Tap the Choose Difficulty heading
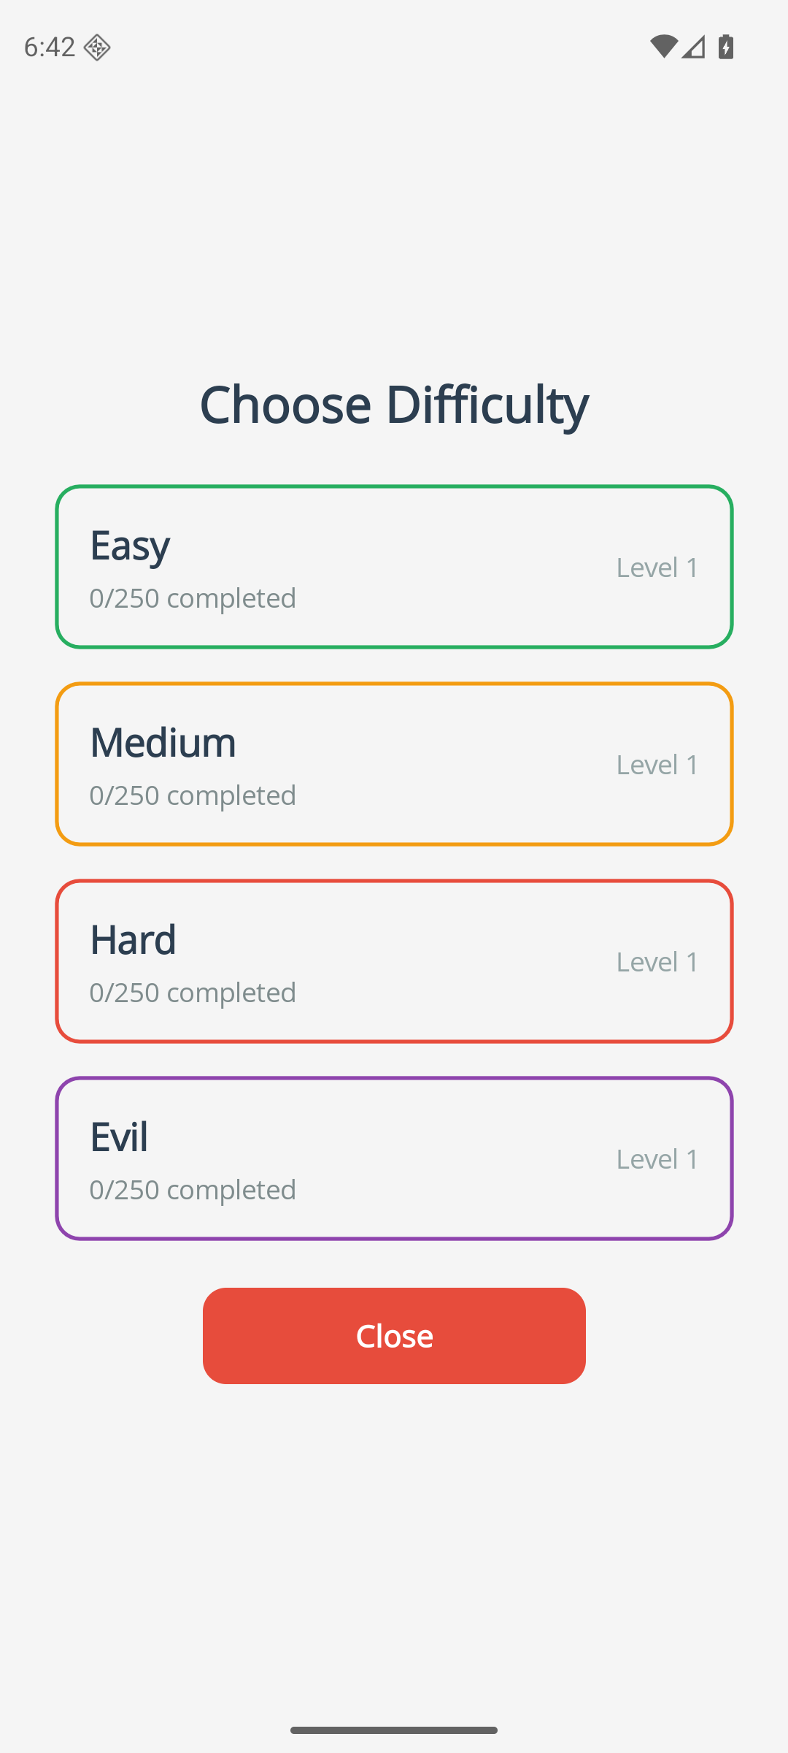Screen dimensions: 788x1753 tap(394, 404)
